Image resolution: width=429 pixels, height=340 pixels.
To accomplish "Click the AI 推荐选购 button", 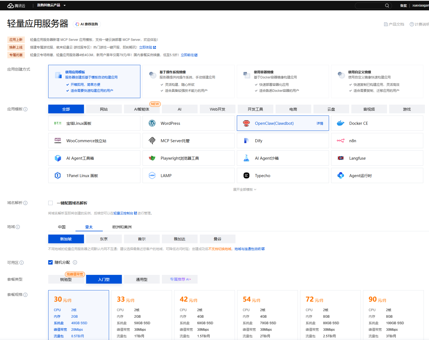I will [87, 24].
